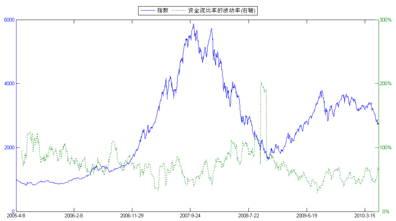Select the 2008-7-22 date on x-axis

pyautogui.click(x=248, y=216)
